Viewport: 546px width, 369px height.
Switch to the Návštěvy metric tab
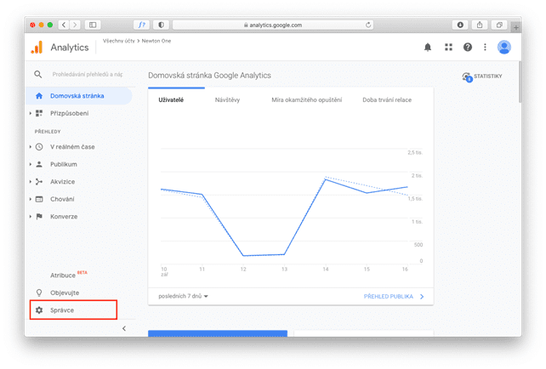pyautogui.click(x=227, y=100)
